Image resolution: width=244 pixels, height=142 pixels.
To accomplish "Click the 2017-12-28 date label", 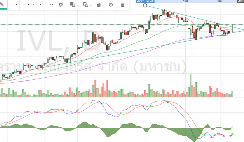I will click(x=145, y=1).
